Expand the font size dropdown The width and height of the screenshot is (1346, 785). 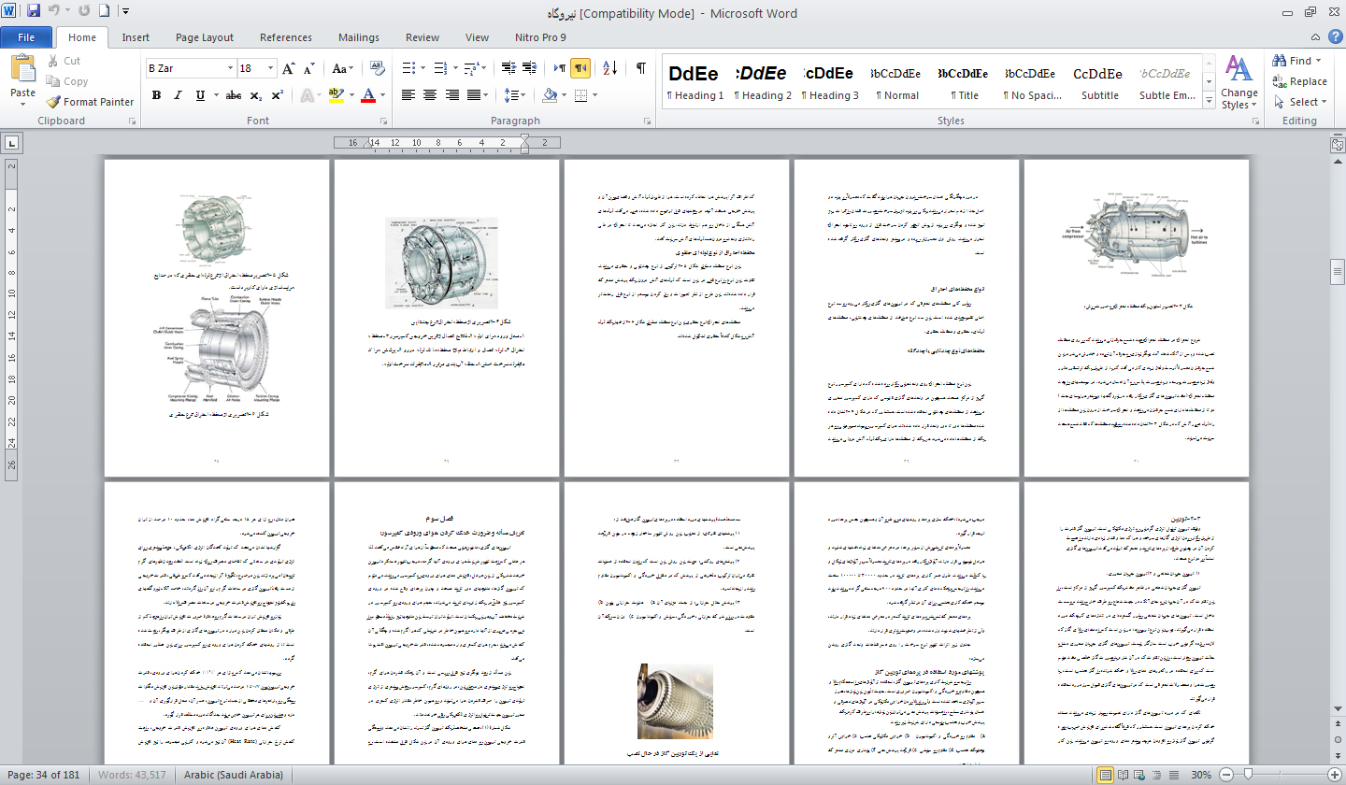pos(272,68)
